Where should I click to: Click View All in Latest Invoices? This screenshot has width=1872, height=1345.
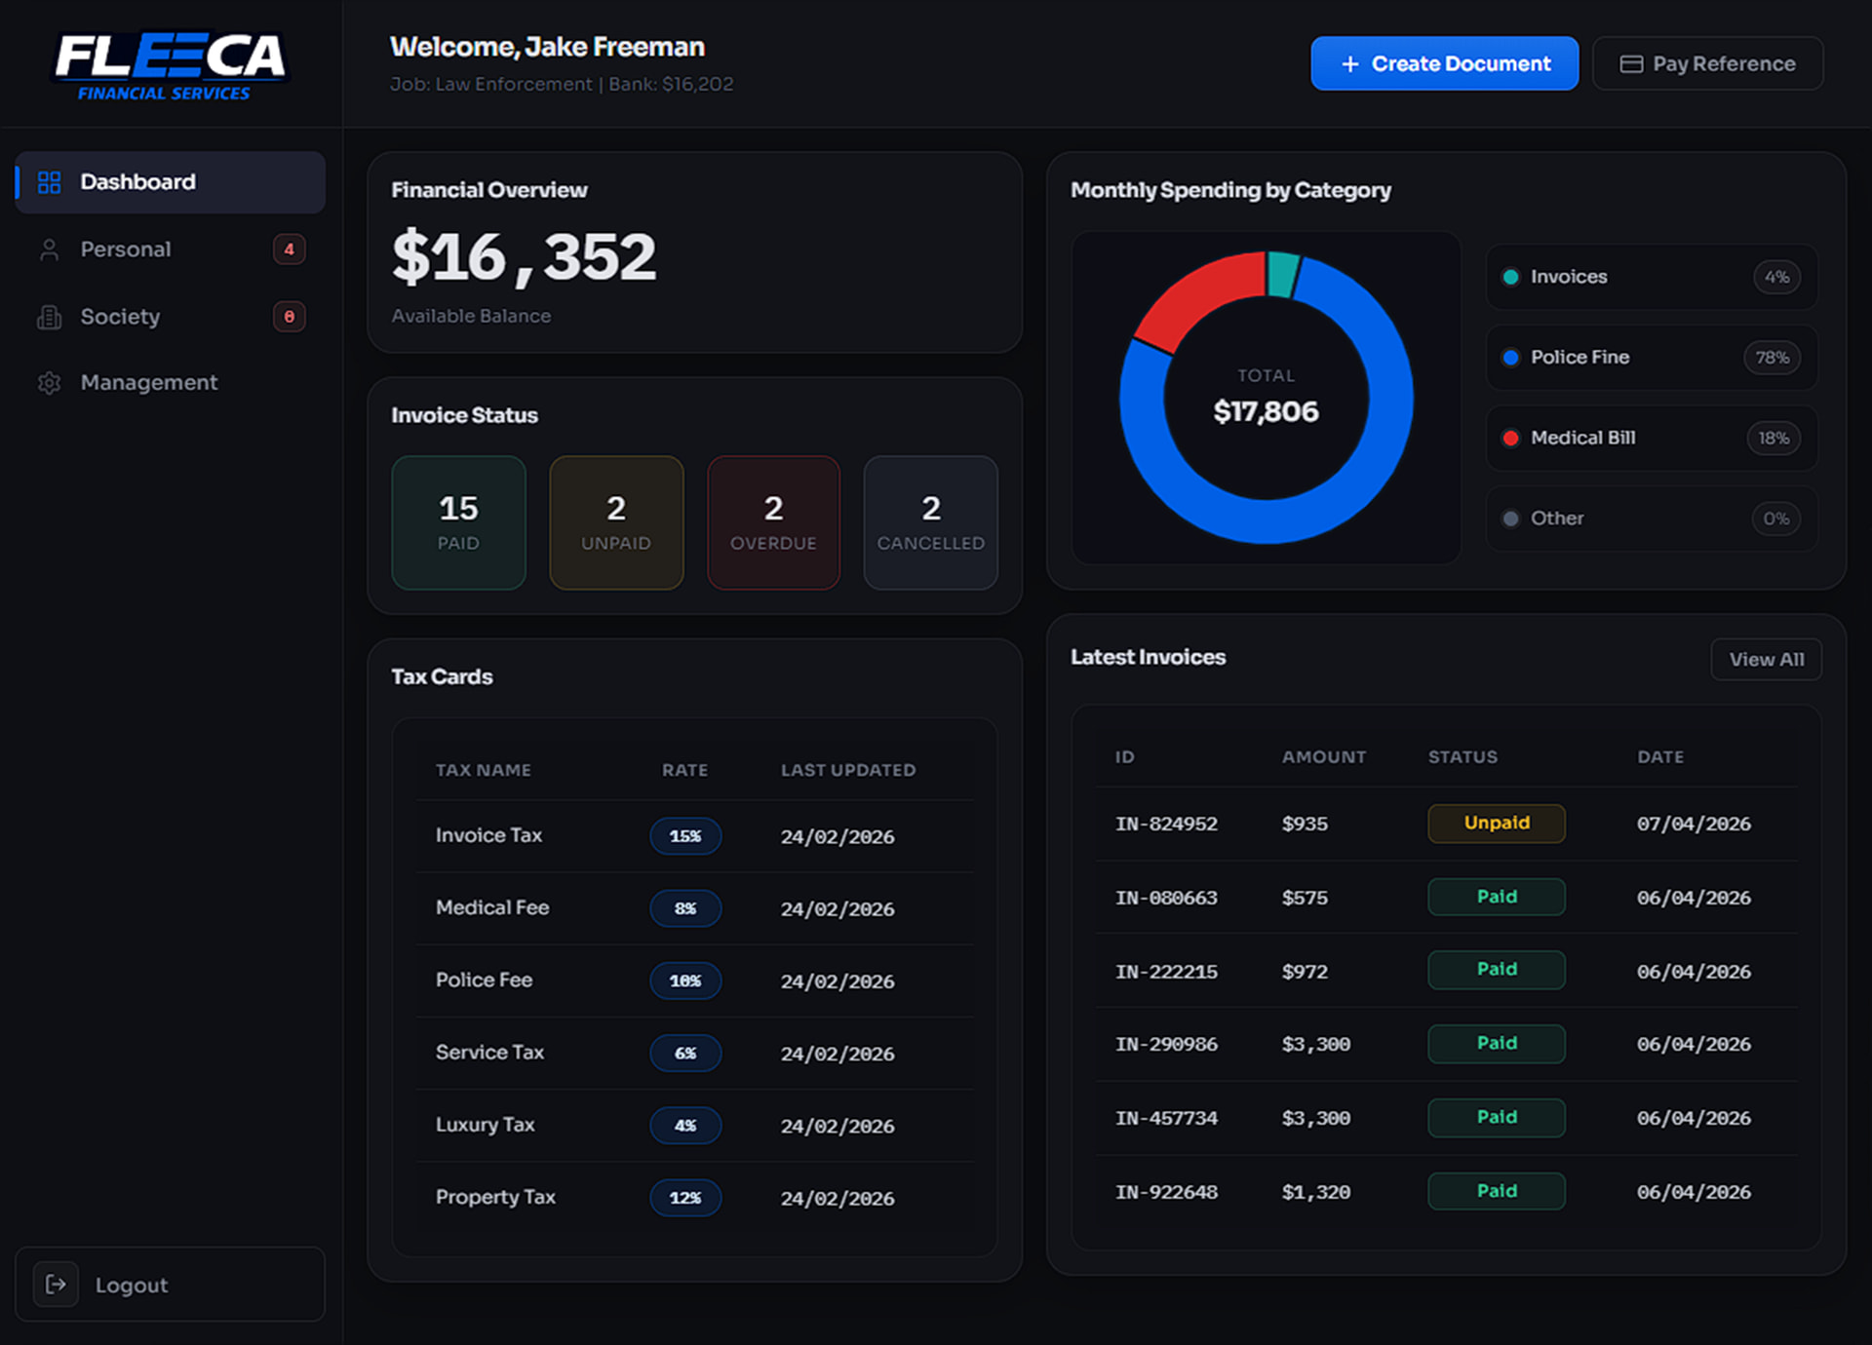pyautogui.click(x=1766, y=660)
